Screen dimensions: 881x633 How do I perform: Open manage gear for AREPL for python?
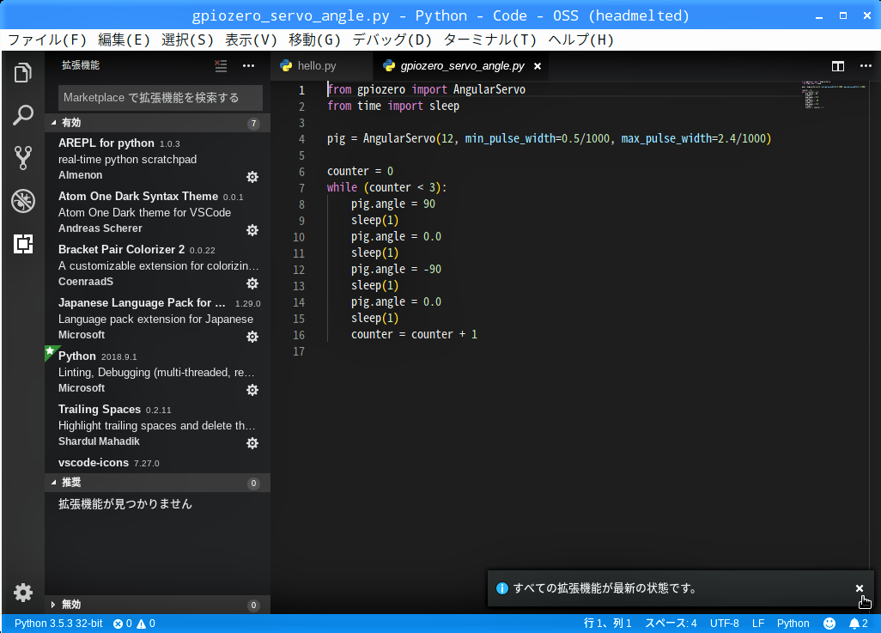point(252,177)
